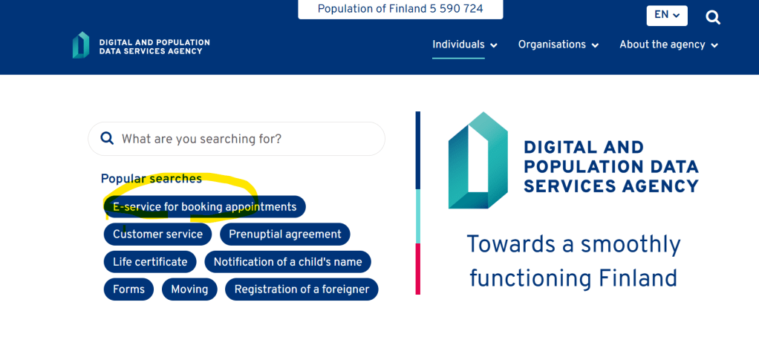Screen dimensions: 759x354
Task: Click the 'What are you searching for?' field
Action: [x=245, y=139]
